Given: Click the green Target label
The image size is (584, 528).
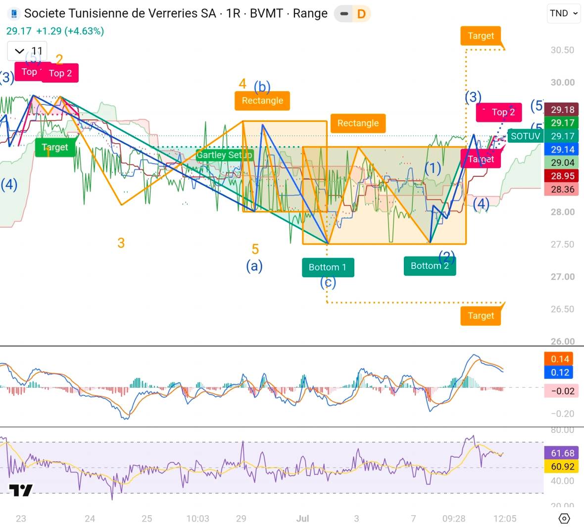Looking at the screenshot, I should 55,147.
